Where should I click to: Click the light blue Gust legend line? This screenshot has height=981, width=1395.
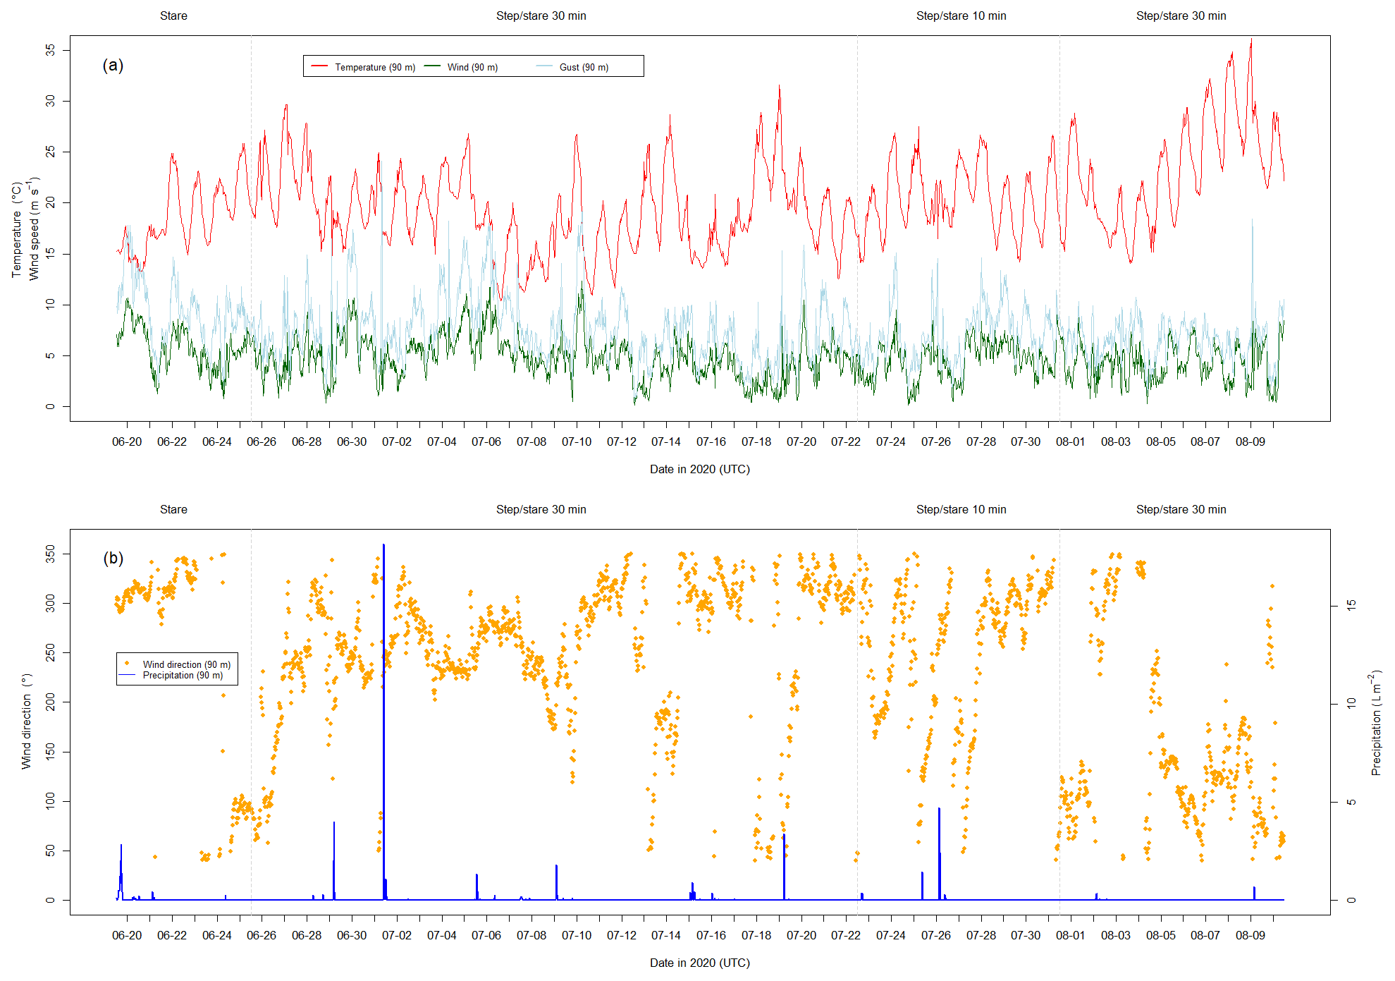pos(544,66)
